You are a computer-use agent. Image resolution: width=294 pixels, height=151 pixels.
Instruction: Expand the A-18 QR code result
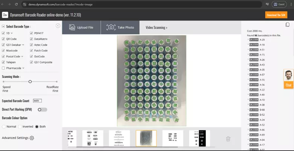click(x=248, y=45)
